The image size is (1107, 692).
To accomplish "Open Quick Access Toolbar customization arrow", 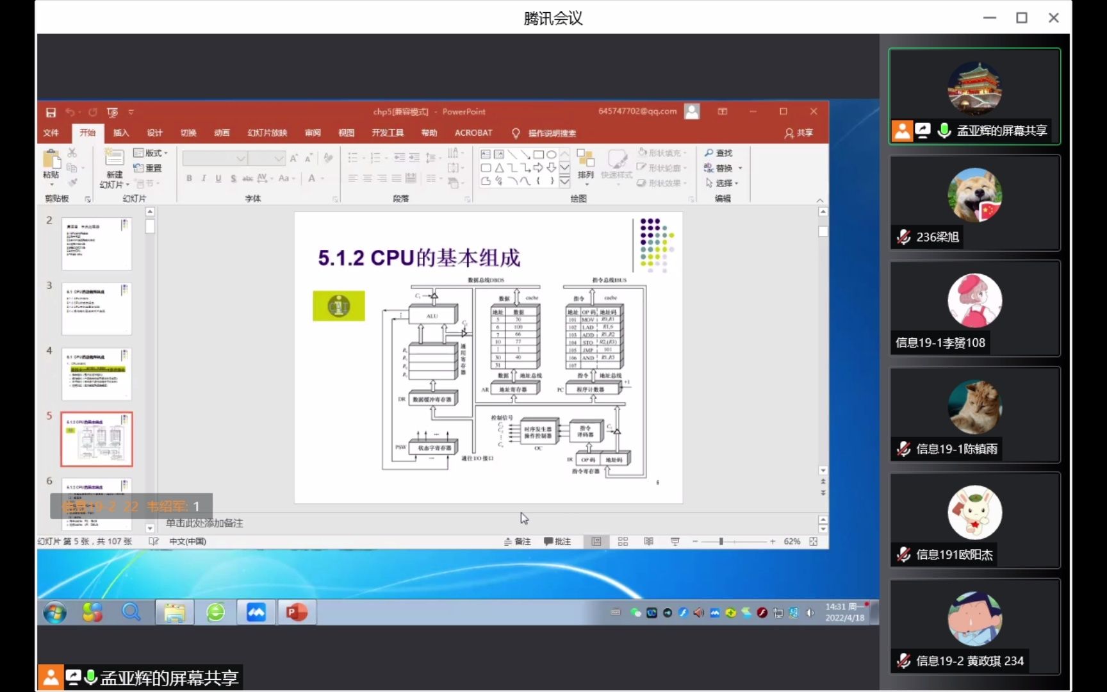I will coord(131,112).
